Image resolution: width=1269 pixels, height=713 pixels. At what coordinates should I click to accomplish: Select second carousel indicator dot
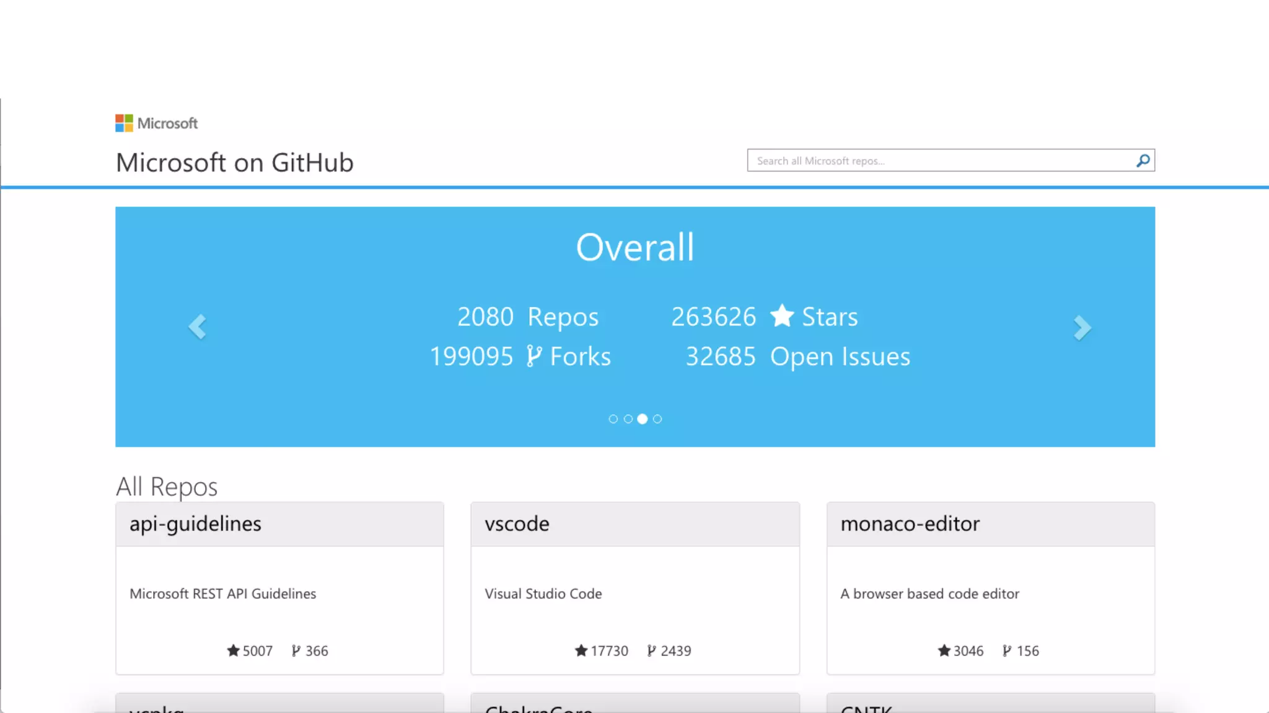pos(628,419)
